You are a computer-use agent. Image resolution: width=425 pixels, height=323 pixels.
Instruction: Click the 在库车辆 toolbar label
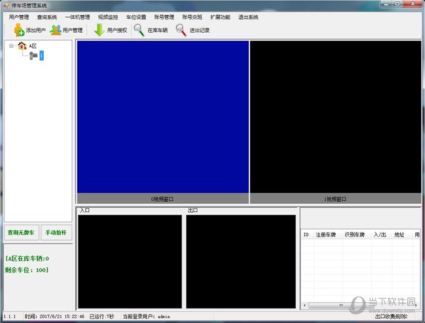157,30
